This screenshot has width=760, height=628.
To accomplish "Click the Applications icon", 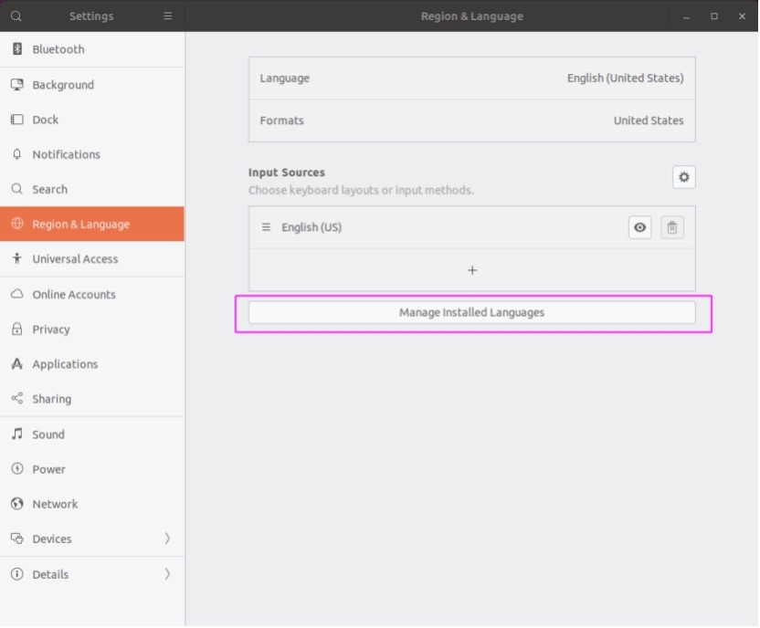I will tap(17, 364).
